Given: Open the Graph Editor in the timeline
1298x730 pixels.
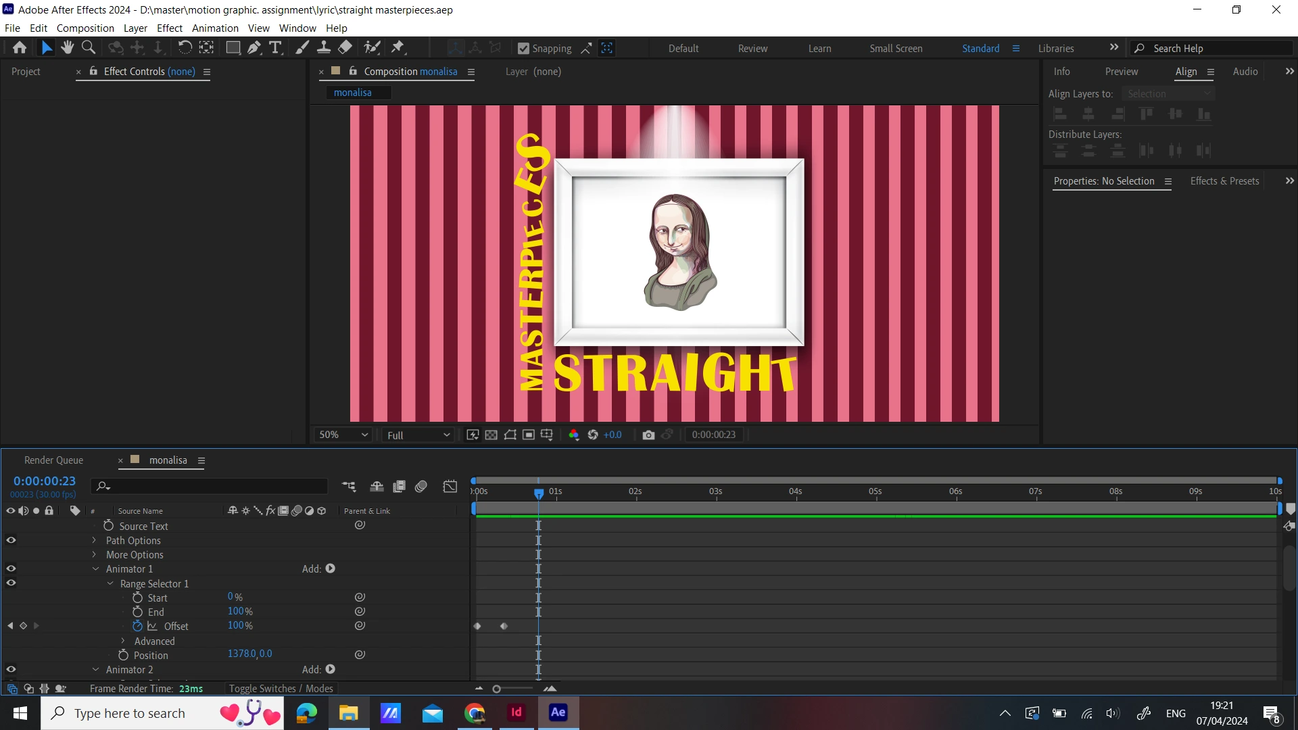Looking at the screenshot, I should coord(450,487).
